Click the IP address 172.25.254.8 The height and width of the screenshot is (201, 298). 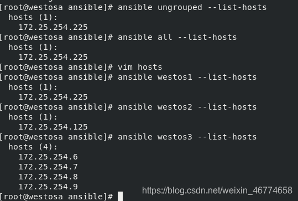[48, 177]
